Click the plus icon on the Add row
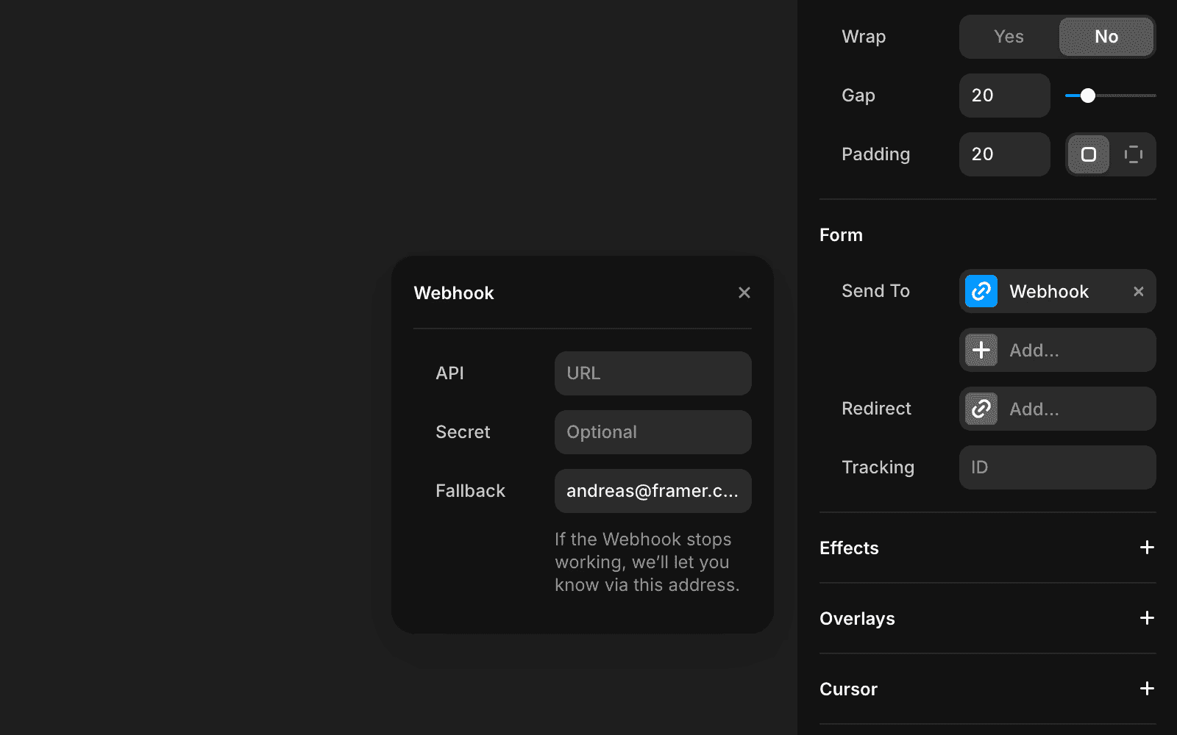This screenshot has height=735, width=1177. click(980, 350)
